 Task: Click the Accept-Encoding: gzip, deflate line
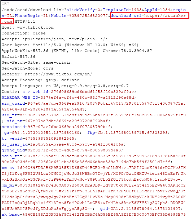pos(41,80)
